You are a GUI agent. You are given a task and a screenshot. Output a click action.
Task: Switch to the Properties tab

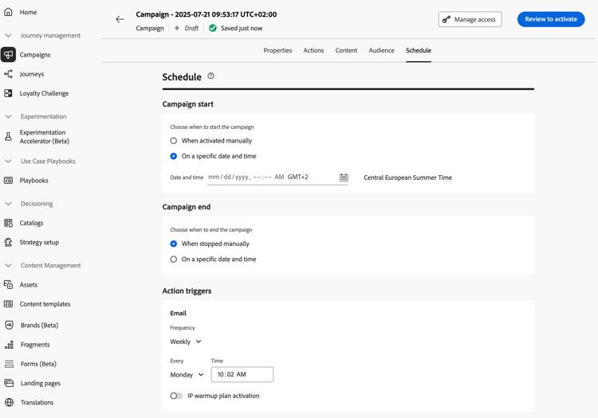pos(277,50)
